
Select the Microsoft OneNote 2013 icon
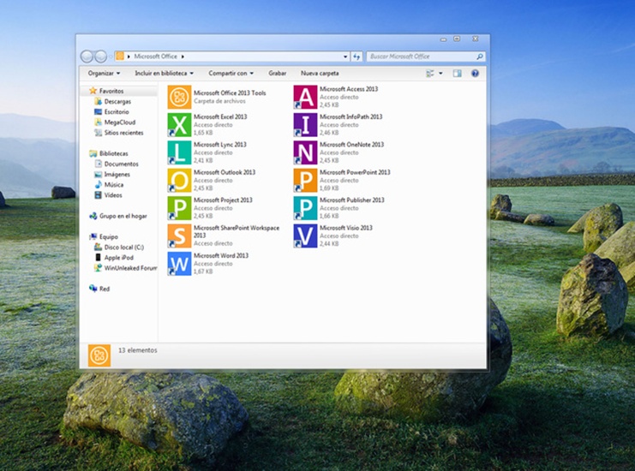click(305, 152)
